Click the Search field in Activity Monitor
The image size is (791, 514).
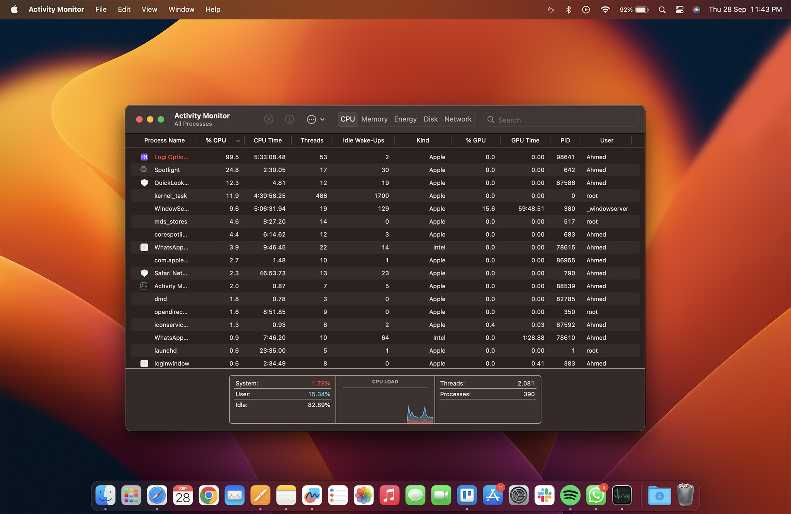(x=562, y=119)
